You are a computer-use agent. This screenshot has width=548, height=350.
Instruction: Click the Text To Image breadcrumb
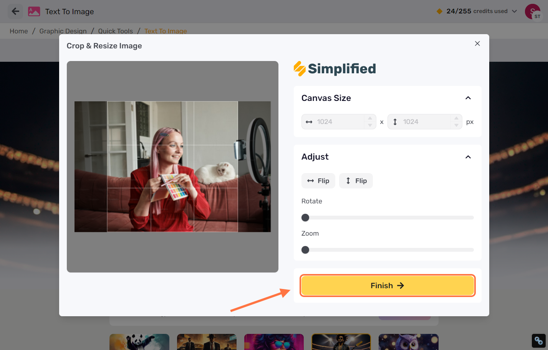(x=166, y=31)
